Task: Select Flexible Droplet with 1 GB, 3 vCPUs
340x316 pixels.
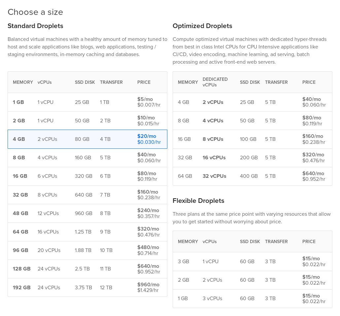Action: click(x=253, y=299)
